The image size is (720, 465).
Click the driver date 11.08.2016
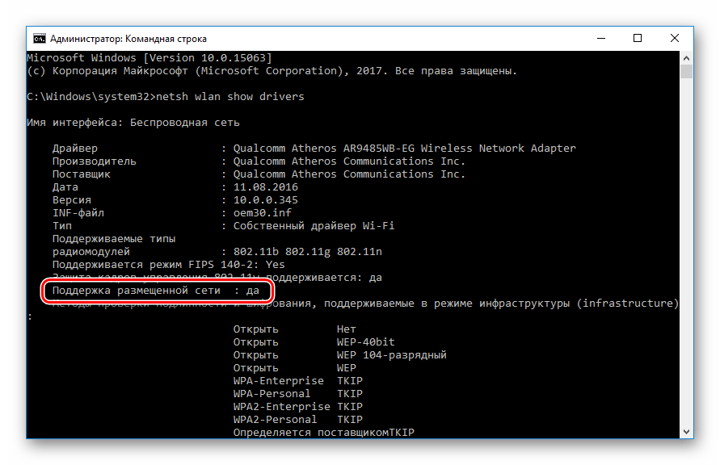[265, 187]
